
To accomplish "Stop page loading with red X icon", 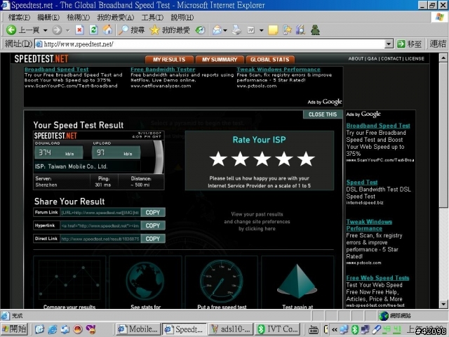I will (x=79, y=29).
